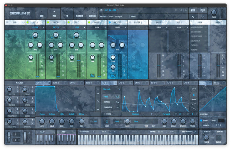
Task: Click the Main volume knob
Action: point(214,12)
